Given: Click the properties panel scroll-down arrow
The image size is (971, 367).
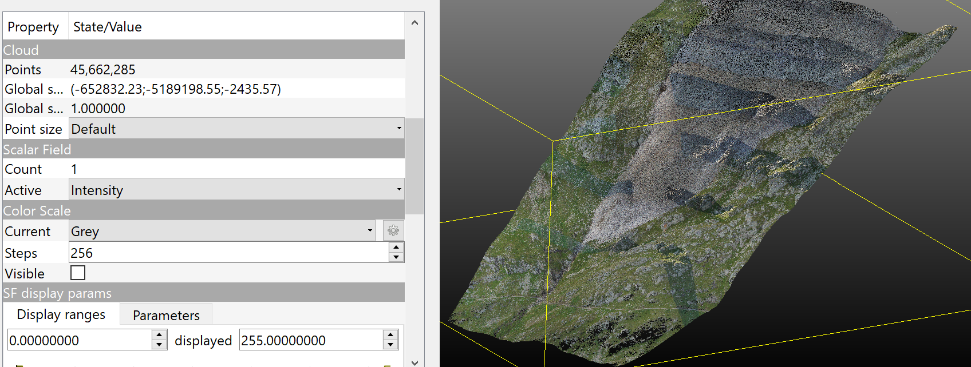Looking at the screenshot, I should click(x=415, y=362).
